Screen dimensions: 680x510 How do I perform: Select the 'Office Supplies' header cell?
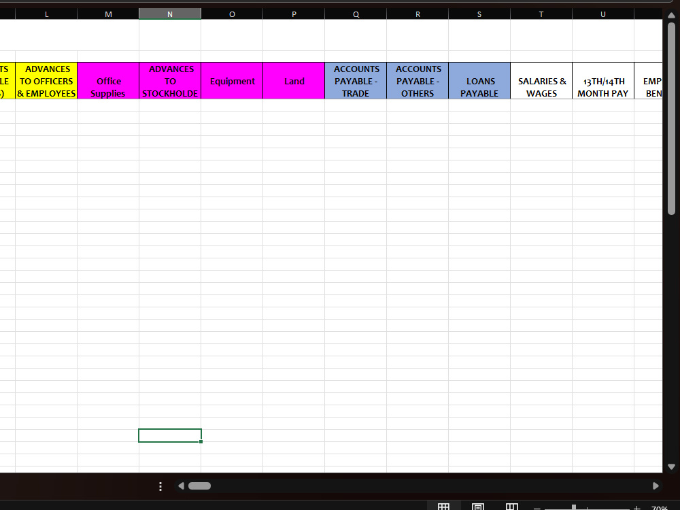[108, 81]
